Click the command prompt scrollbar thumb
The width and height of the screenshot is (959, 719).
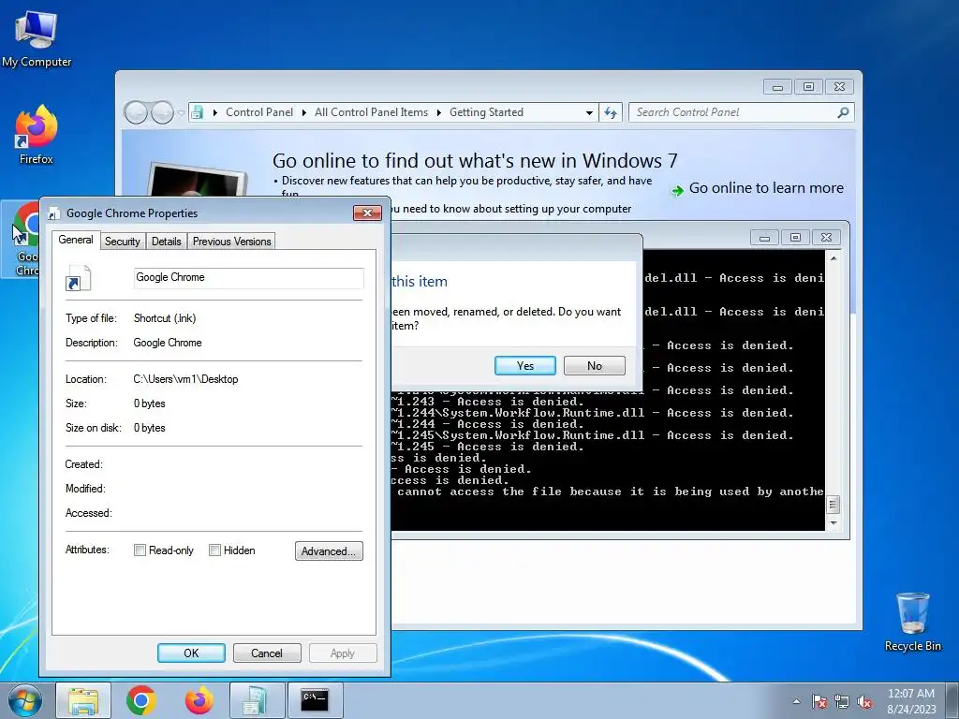tap(833, 505)
